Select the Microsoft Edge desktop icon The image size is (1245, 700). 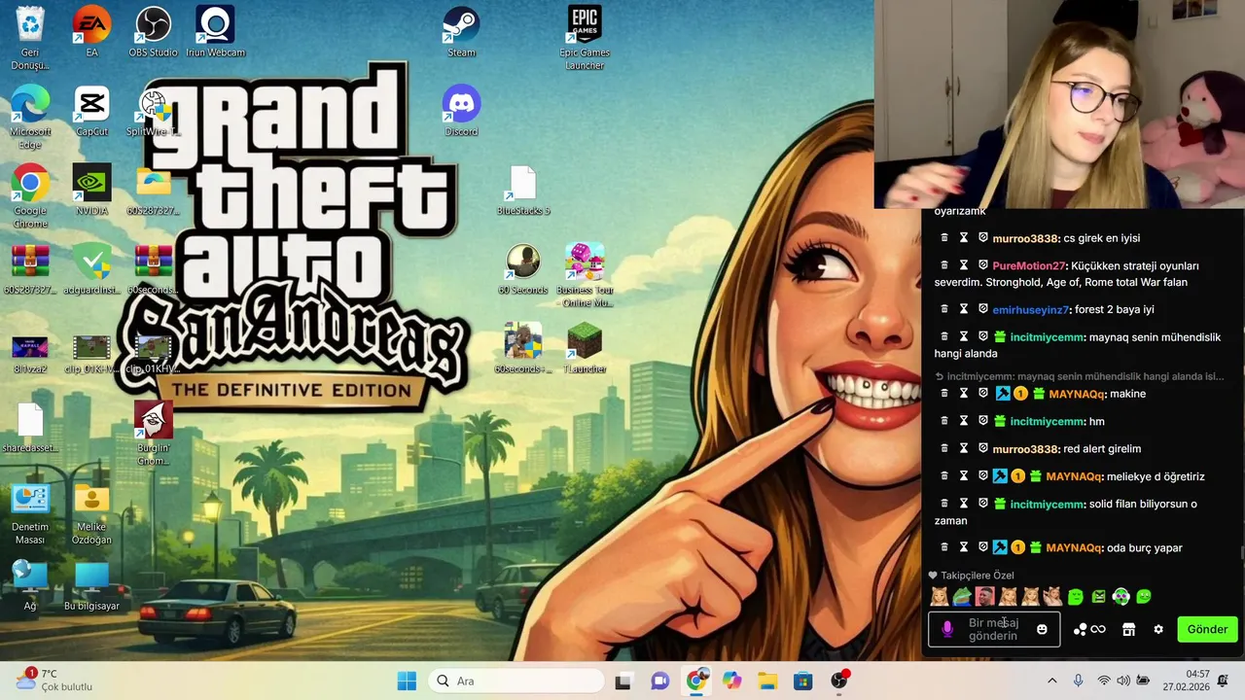(x=30, y=117)
